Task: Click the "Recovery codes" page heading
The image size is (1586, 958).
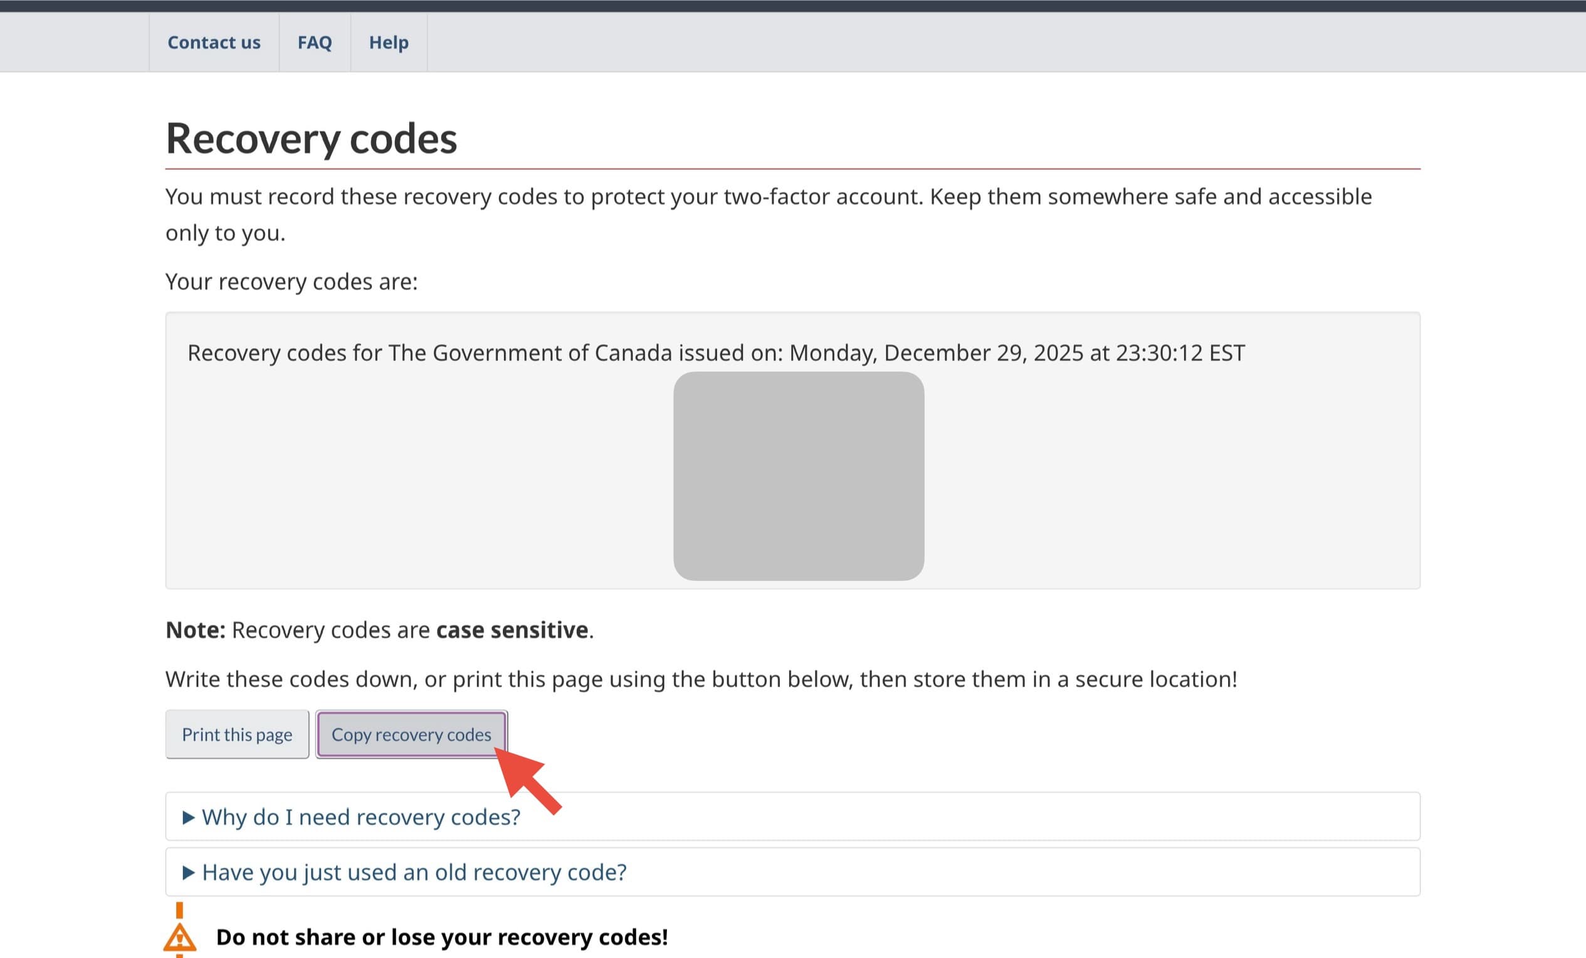Action: point(311,138)
